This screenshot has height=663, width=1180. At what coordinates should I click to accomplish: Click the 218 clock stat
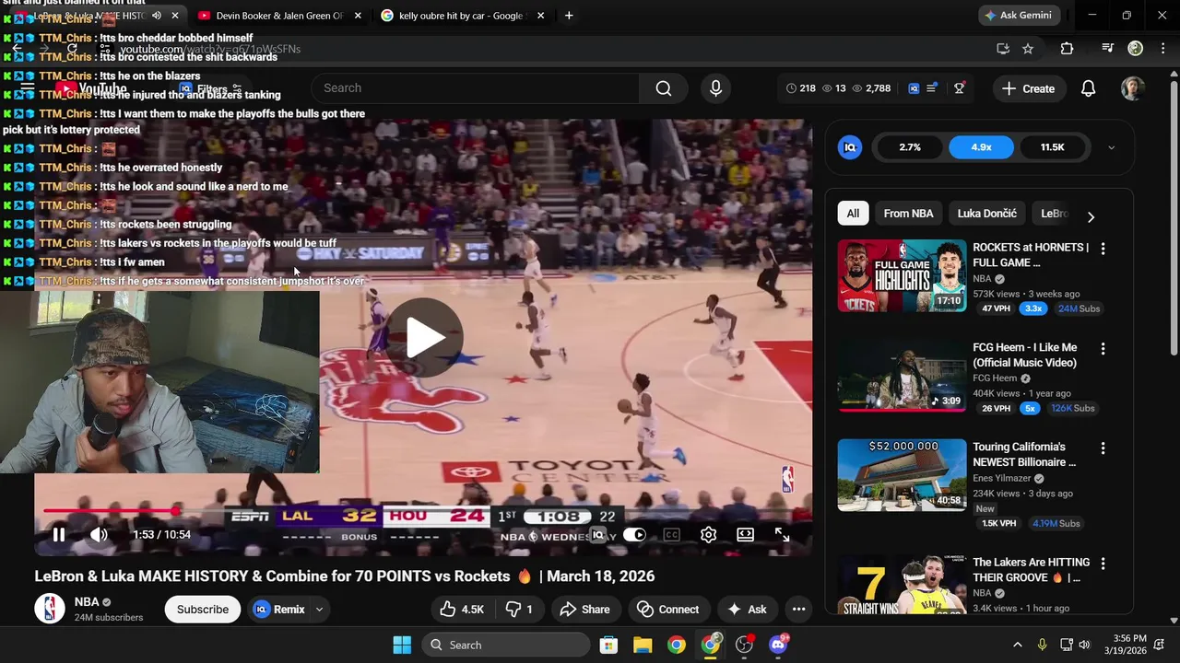point(801,88)
